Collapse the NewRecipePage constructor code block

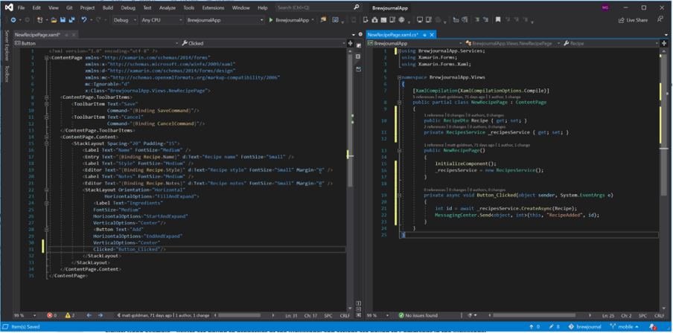click(398, 150)
